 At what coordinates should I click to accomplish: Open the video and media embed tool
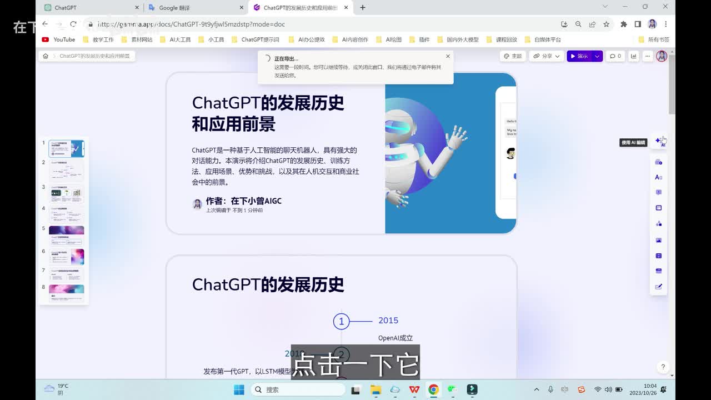659,256
